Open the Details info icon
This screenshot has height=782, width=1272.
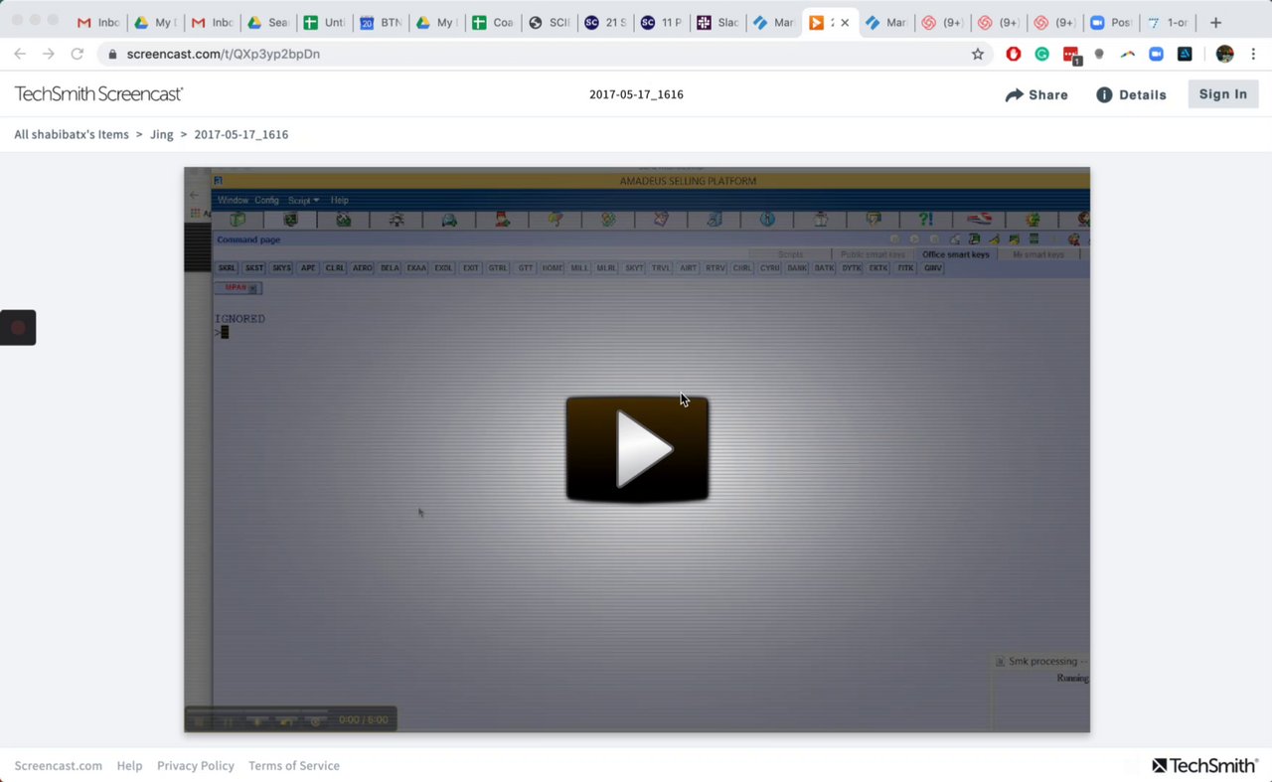pos(1104,94)
